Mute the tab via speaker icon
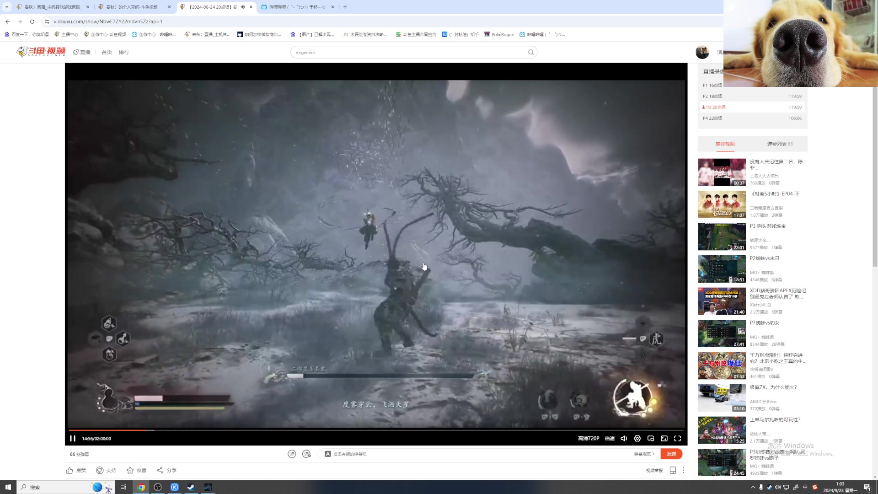This screenshot has width=878, height=494. pos(243,7)
